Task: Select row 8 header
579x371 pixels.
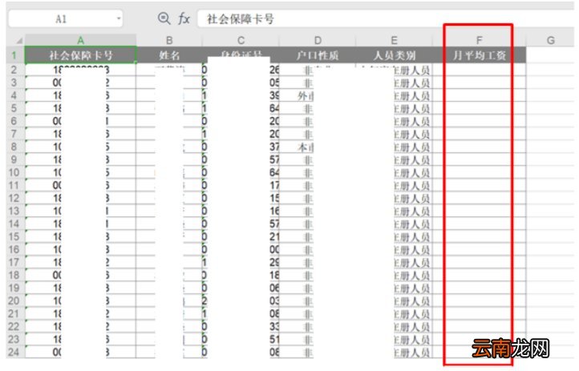Action: (14, 147)
